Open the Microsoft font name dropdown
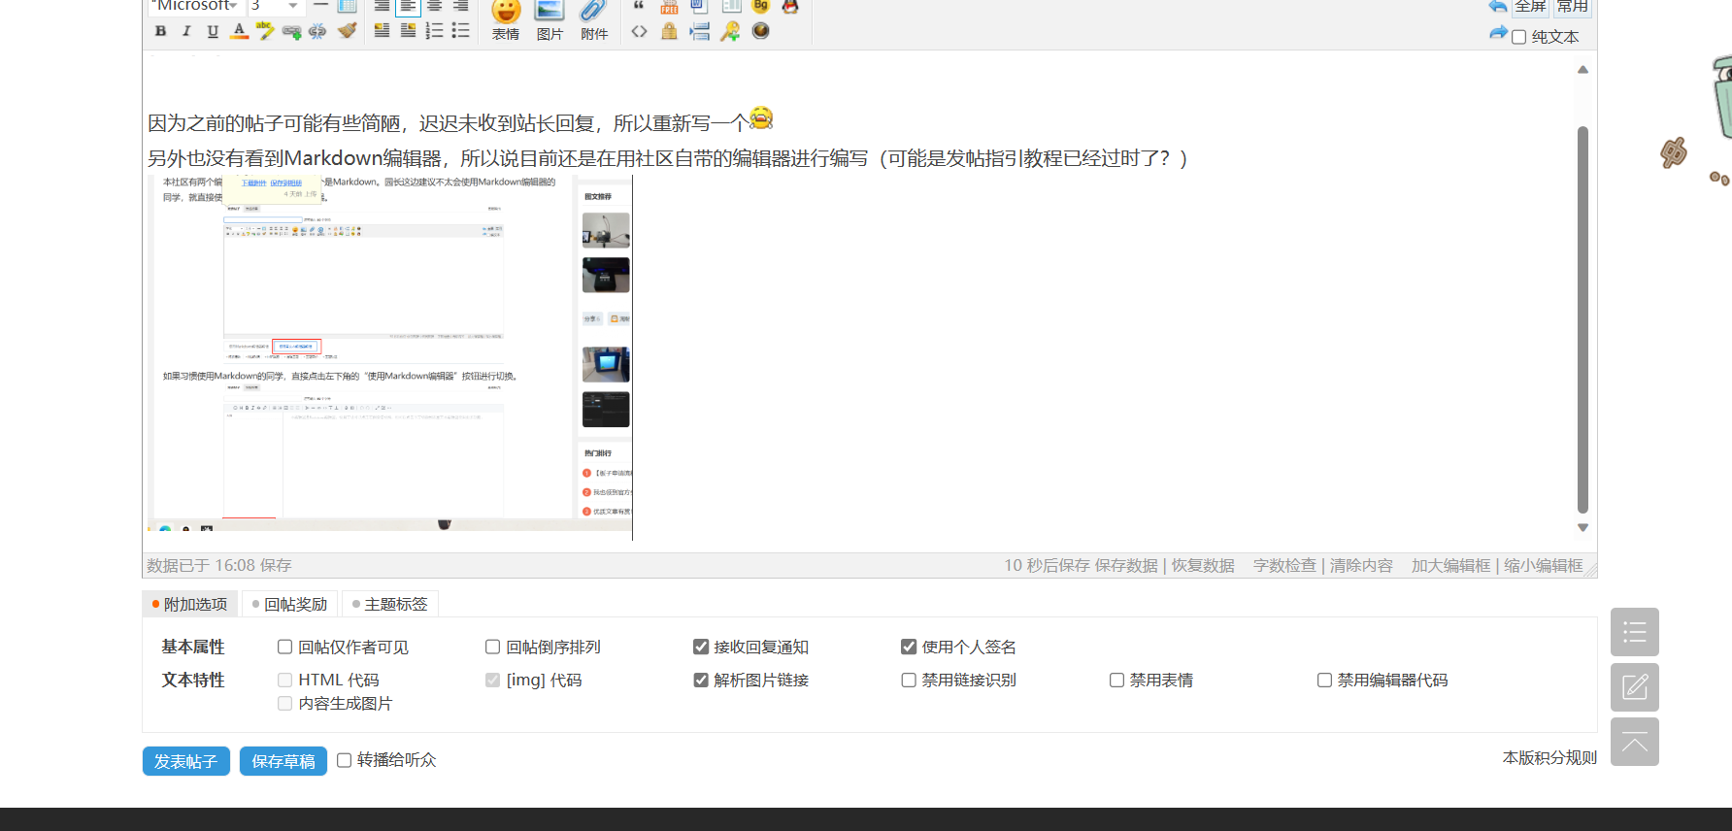Image resolution: width=1732 pixels, height=831 pixels. [195, 6]
